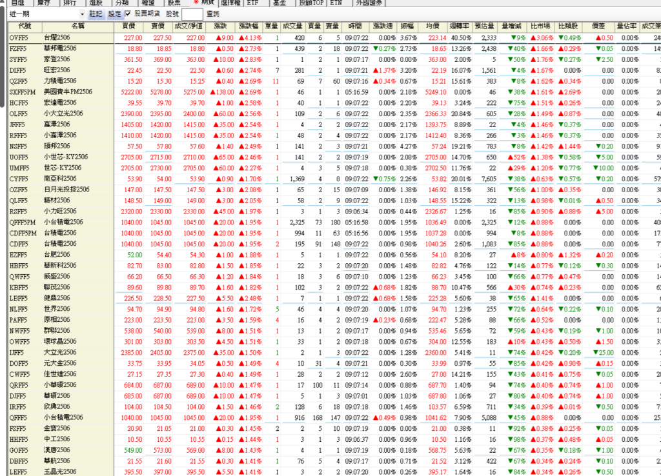Image resolution: width=661 pixels, height=476 pixels.
Task: Select the 力積電2506 row name
Action: pos(60,81)
